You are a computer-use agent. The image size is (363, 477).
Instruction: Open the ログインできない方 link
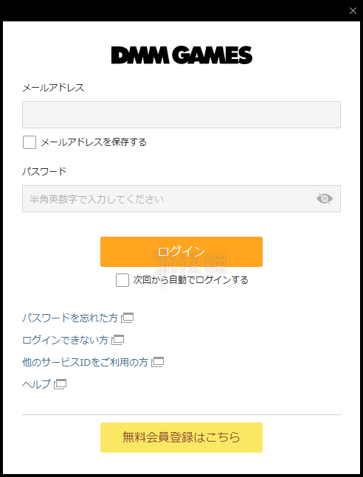click(65, 340)
